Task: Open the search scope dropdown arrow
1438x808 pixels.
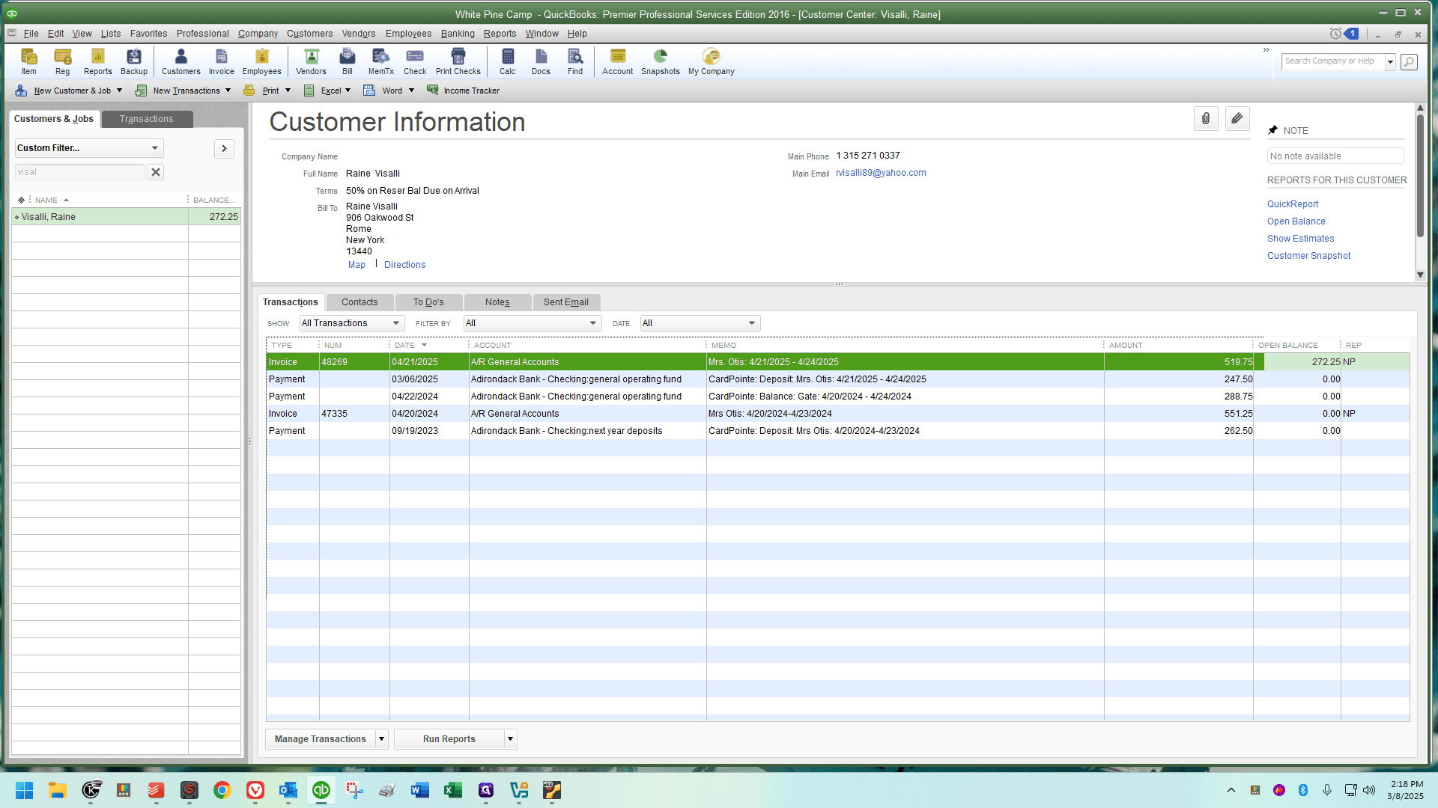Action: pyautogui.click(x=1390, y=61)
